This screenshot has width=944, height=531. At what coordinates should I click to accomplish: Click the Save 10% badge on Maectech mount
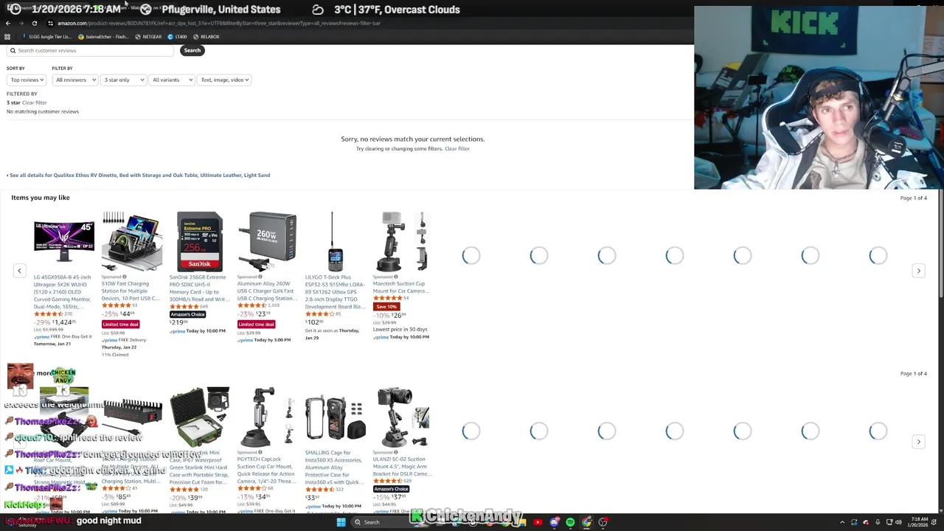tap(386, 307)
